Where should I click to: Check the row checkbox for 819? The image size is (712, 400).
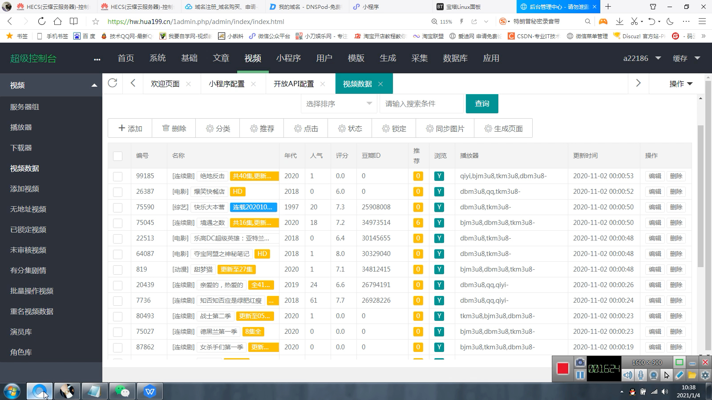tap(117, 270)
